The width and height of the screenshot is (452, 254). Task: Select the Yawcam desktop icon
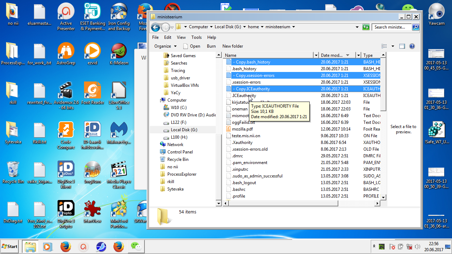[436, 14]
